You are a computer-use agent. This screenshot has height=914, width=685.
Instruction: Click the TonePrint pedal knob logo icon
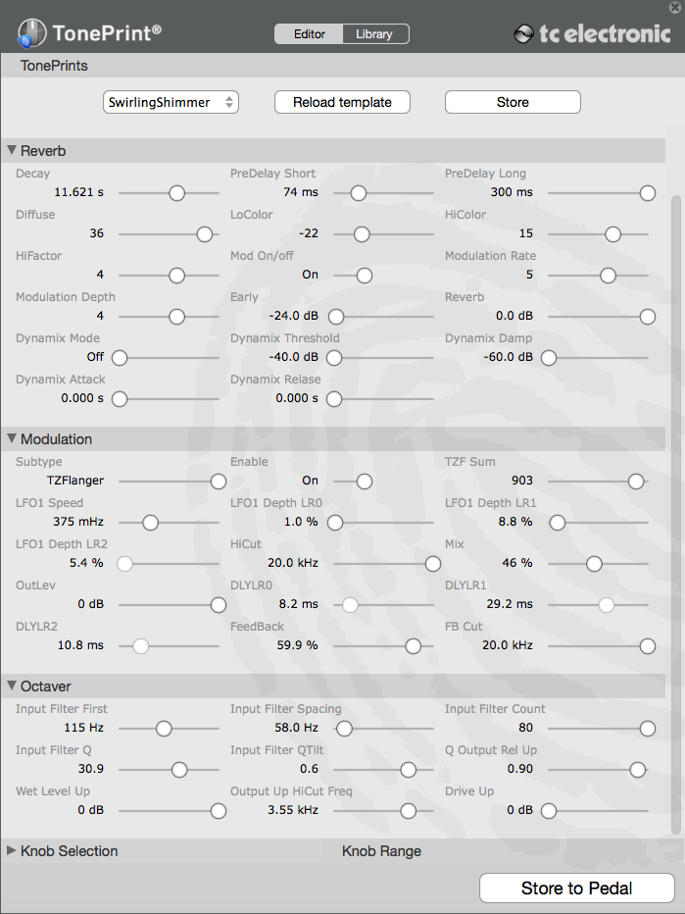(x=31, y=34)
